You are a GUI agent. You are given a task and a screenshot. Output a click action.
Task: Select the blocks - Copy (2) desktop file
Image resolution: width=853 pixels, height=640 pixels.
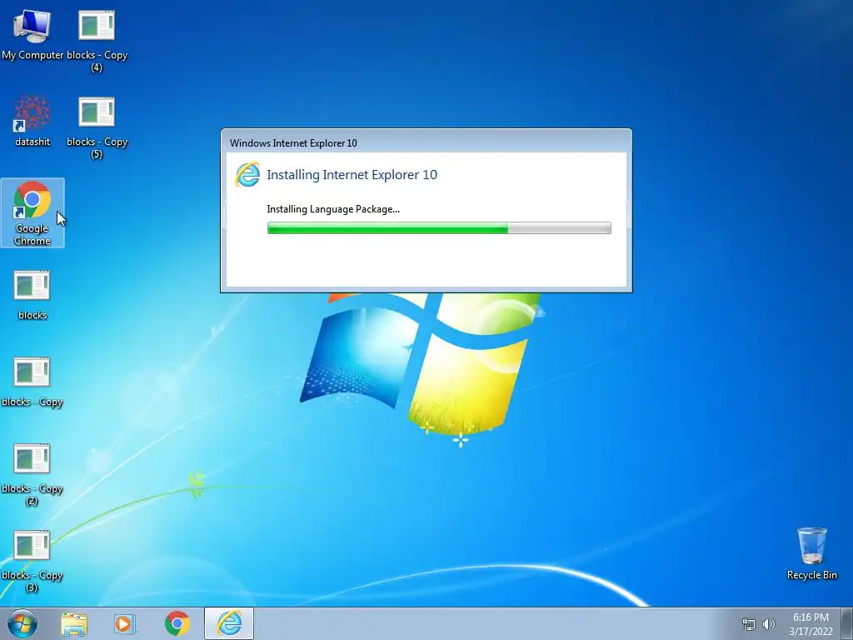(x=32, y=474)
